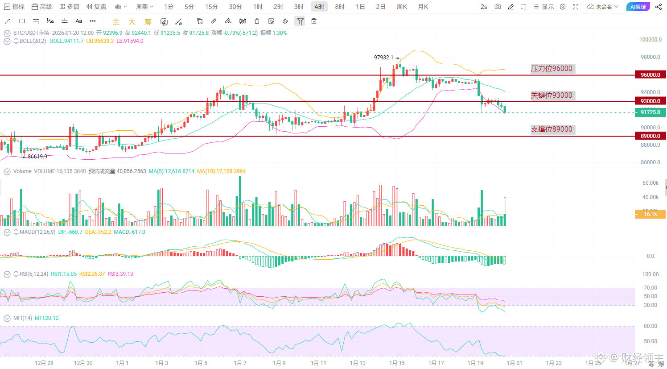Select the 1分 timeframe
Viewport: 667px width, 369px height.
point(169,7)
